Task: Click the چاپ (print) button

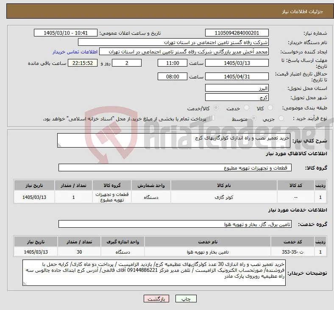Action: pos(186,299)
